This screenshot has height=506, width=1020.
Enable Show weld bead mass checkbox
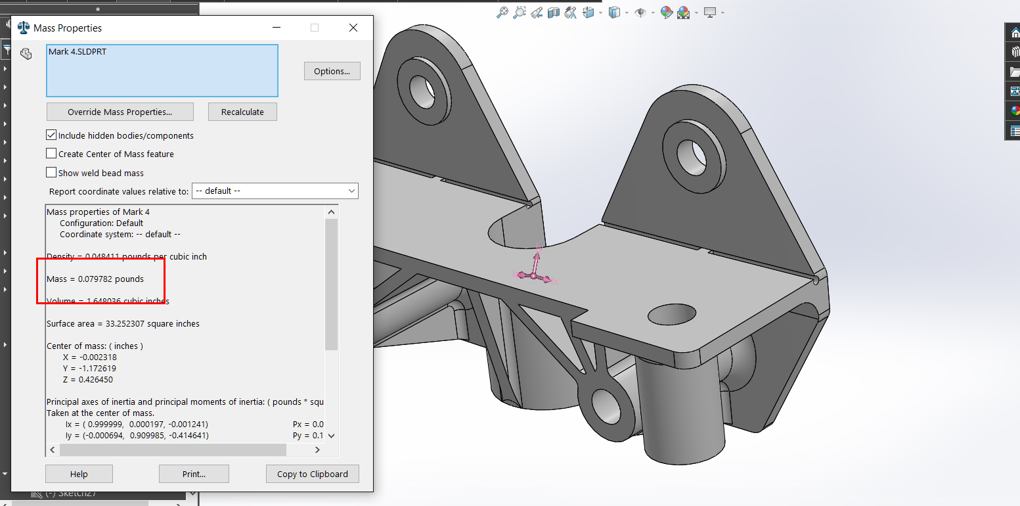pyautogui.click(x=51, y=172)
